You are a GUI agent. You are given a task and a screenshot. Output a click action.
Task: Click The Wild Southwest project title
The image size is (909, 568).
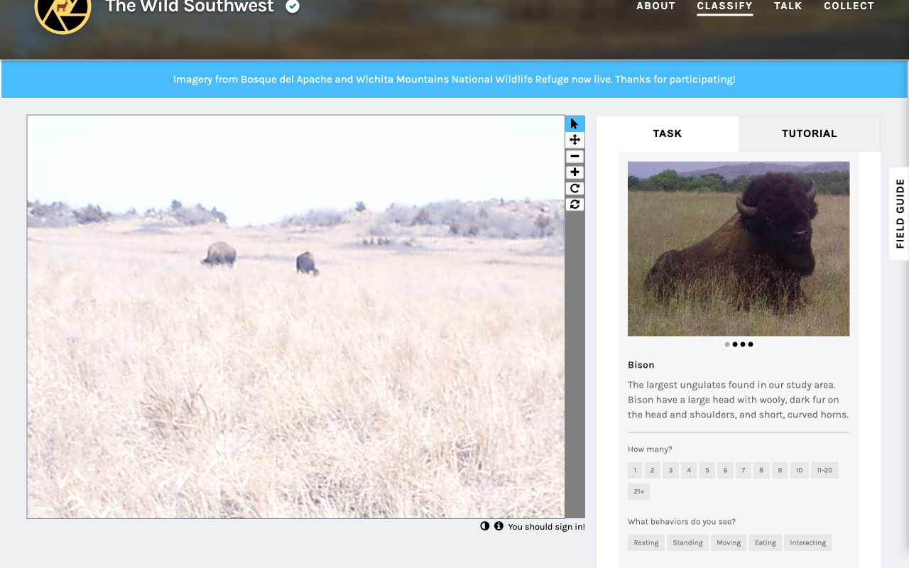[x=190, y=7]
